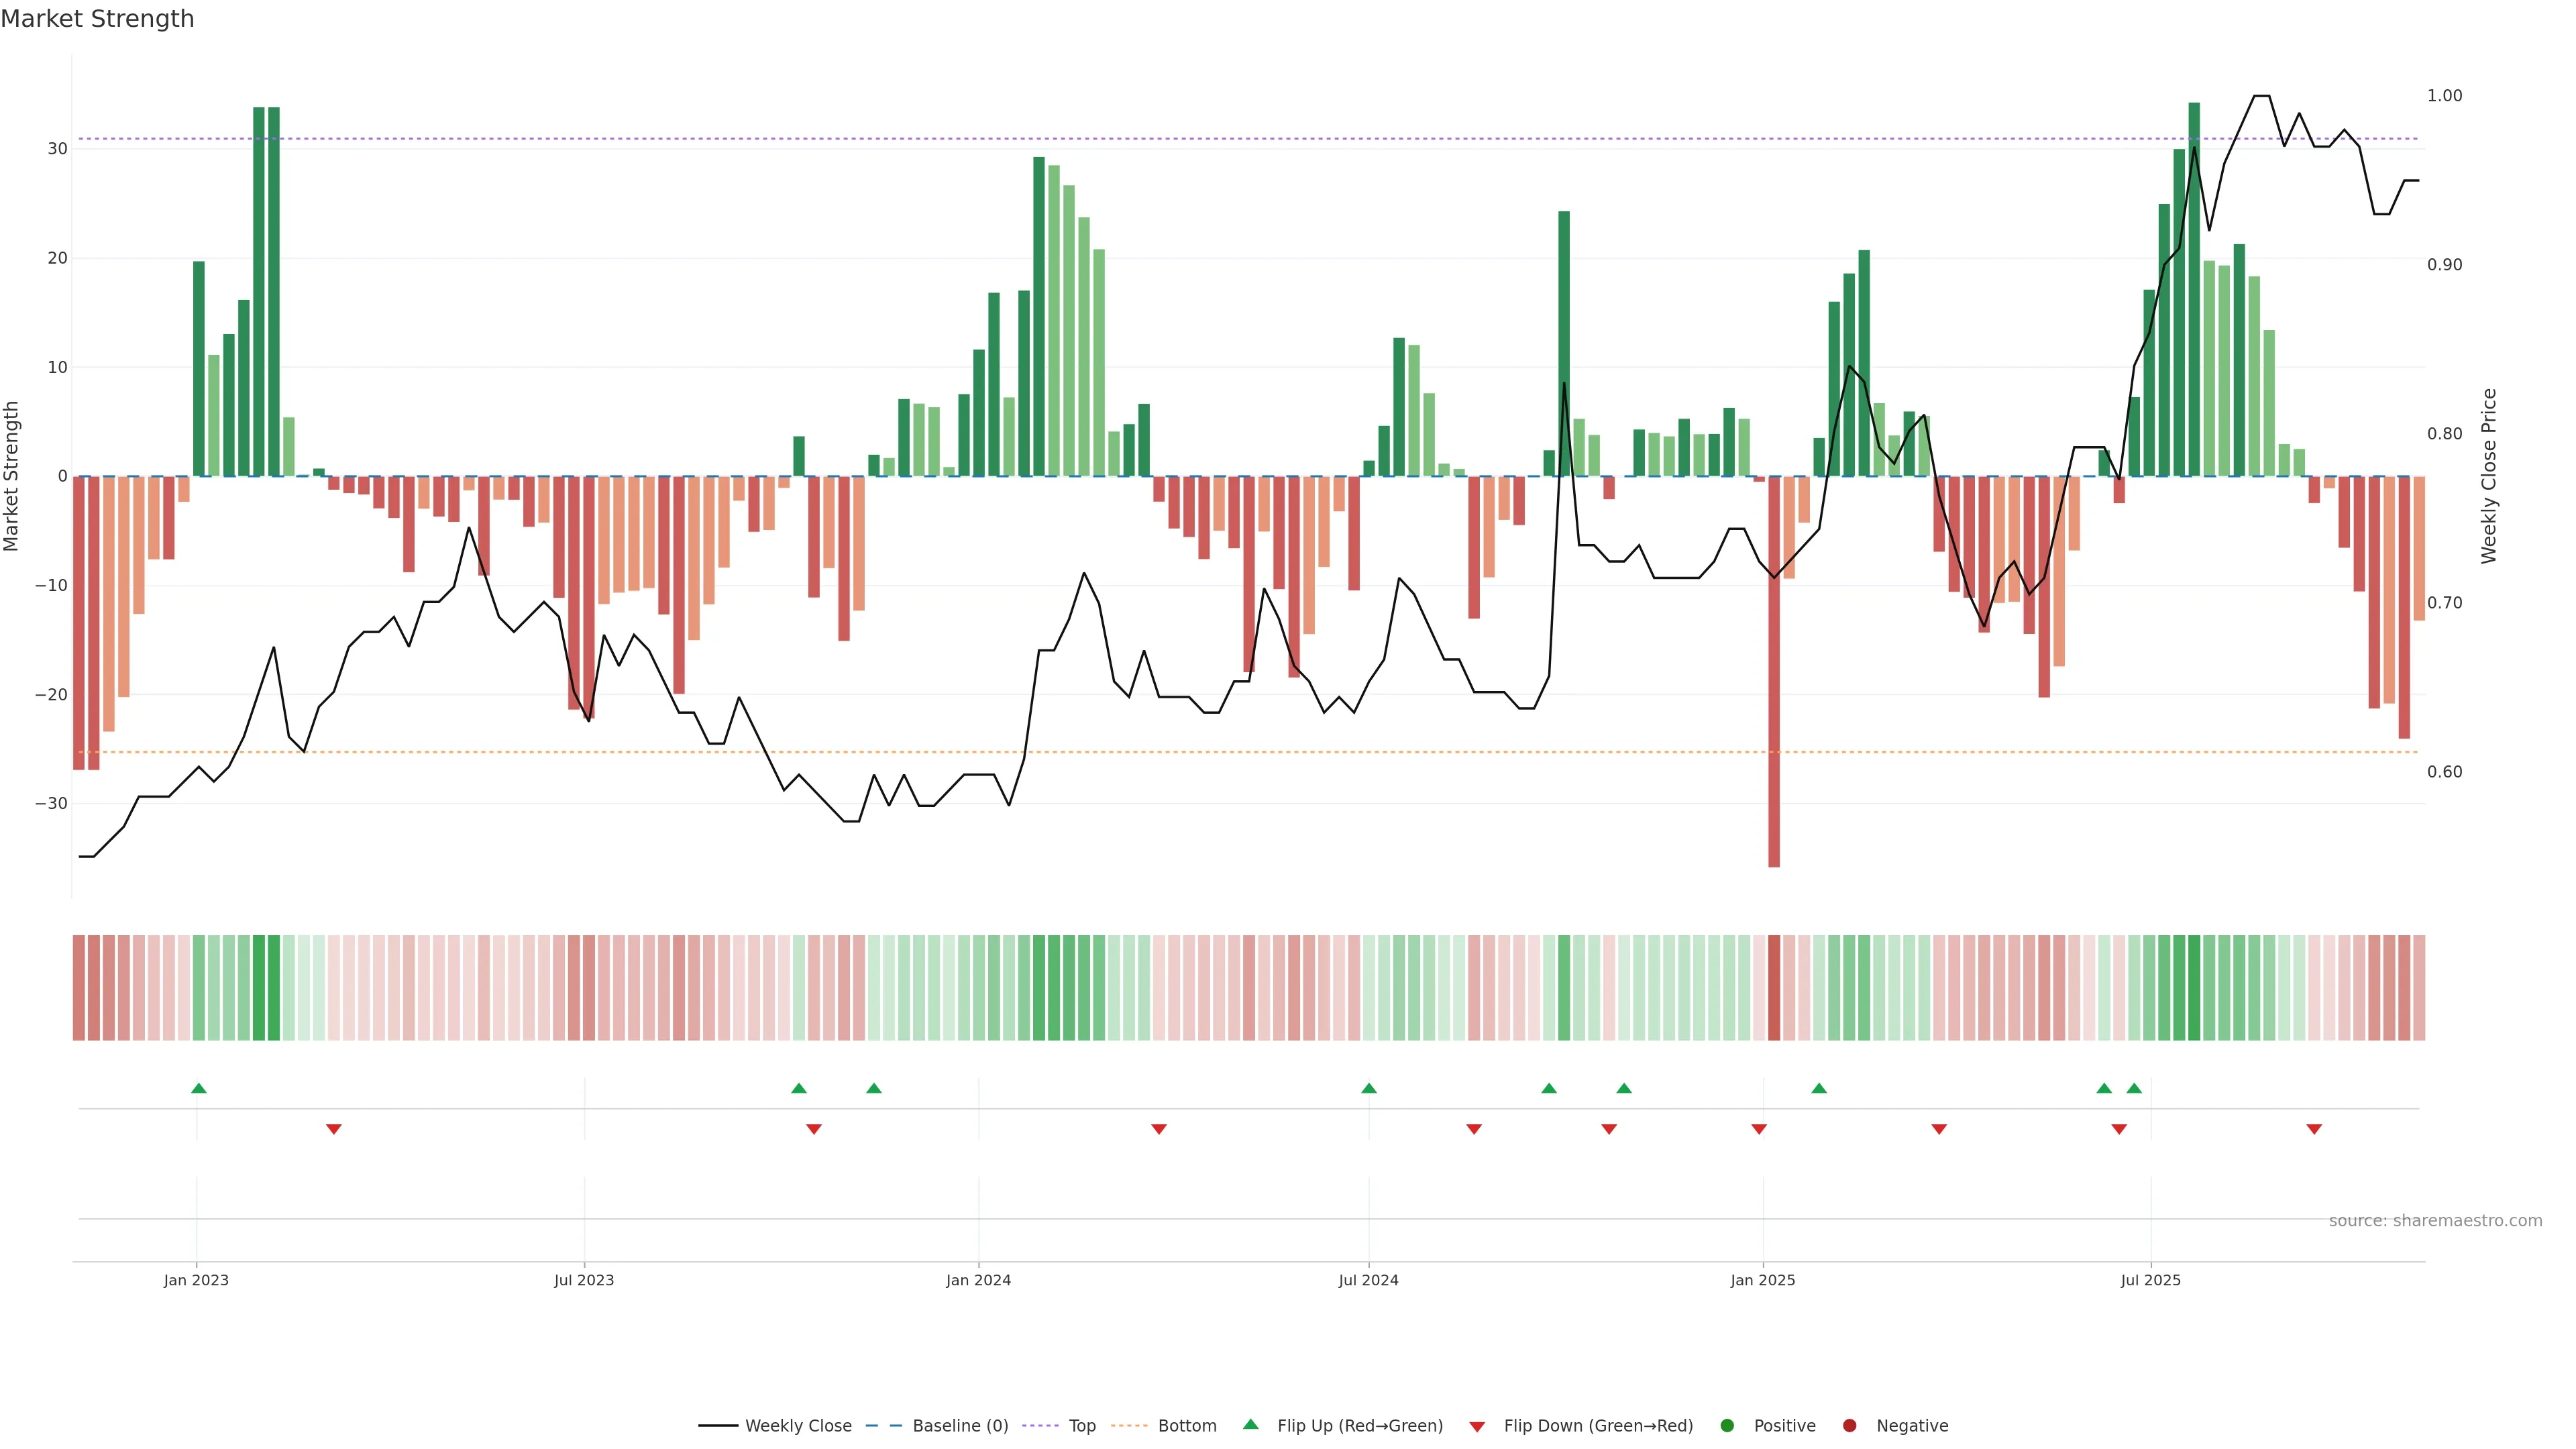
Task: Click the Weekly Close Price axis title
Action: click(x=2489, y=476)
